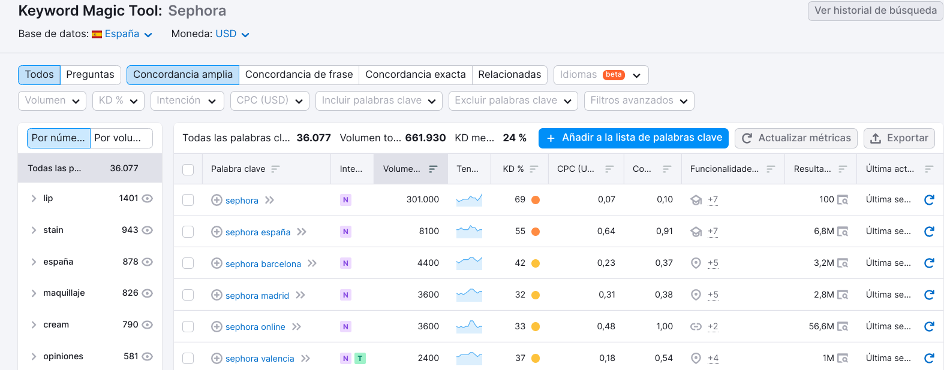Switch to Preguntas tab
Viewport: 944px width, 370px height.
(91, 75)
